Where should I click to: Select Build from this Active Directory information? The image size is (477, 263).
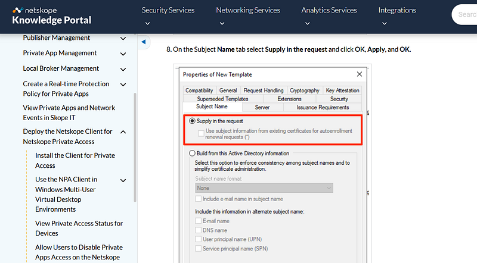[x=192, y=154]
